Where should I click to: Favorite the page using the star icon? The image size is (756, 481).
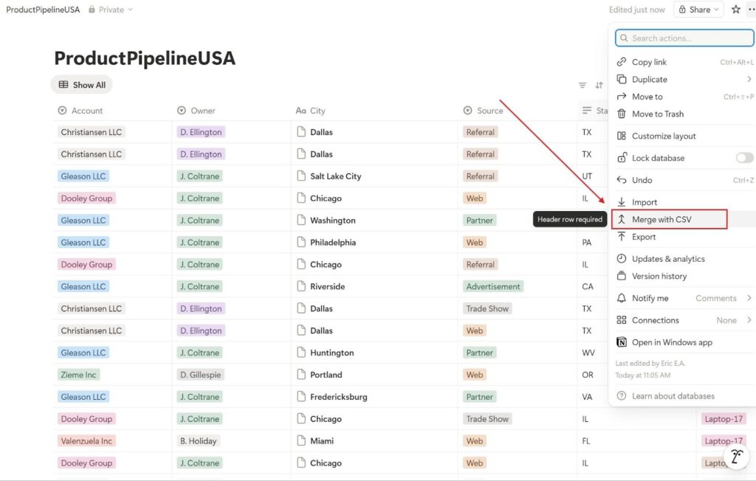(x=735, y=9)
